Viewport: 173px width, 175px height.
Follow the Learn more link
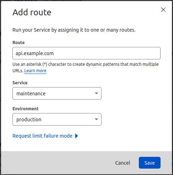(35, 71)
